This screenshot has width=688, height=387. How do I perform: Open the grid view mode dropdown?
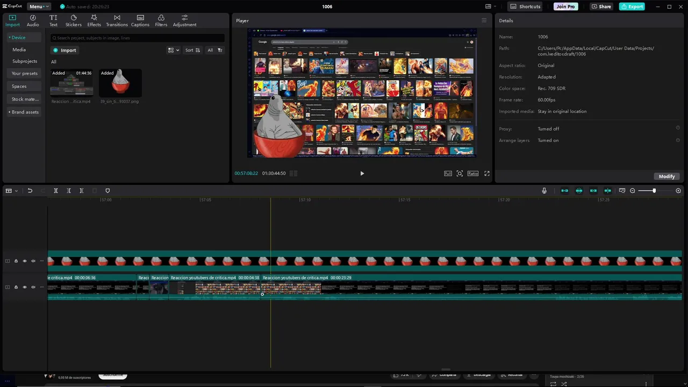(x=174, y=50)
